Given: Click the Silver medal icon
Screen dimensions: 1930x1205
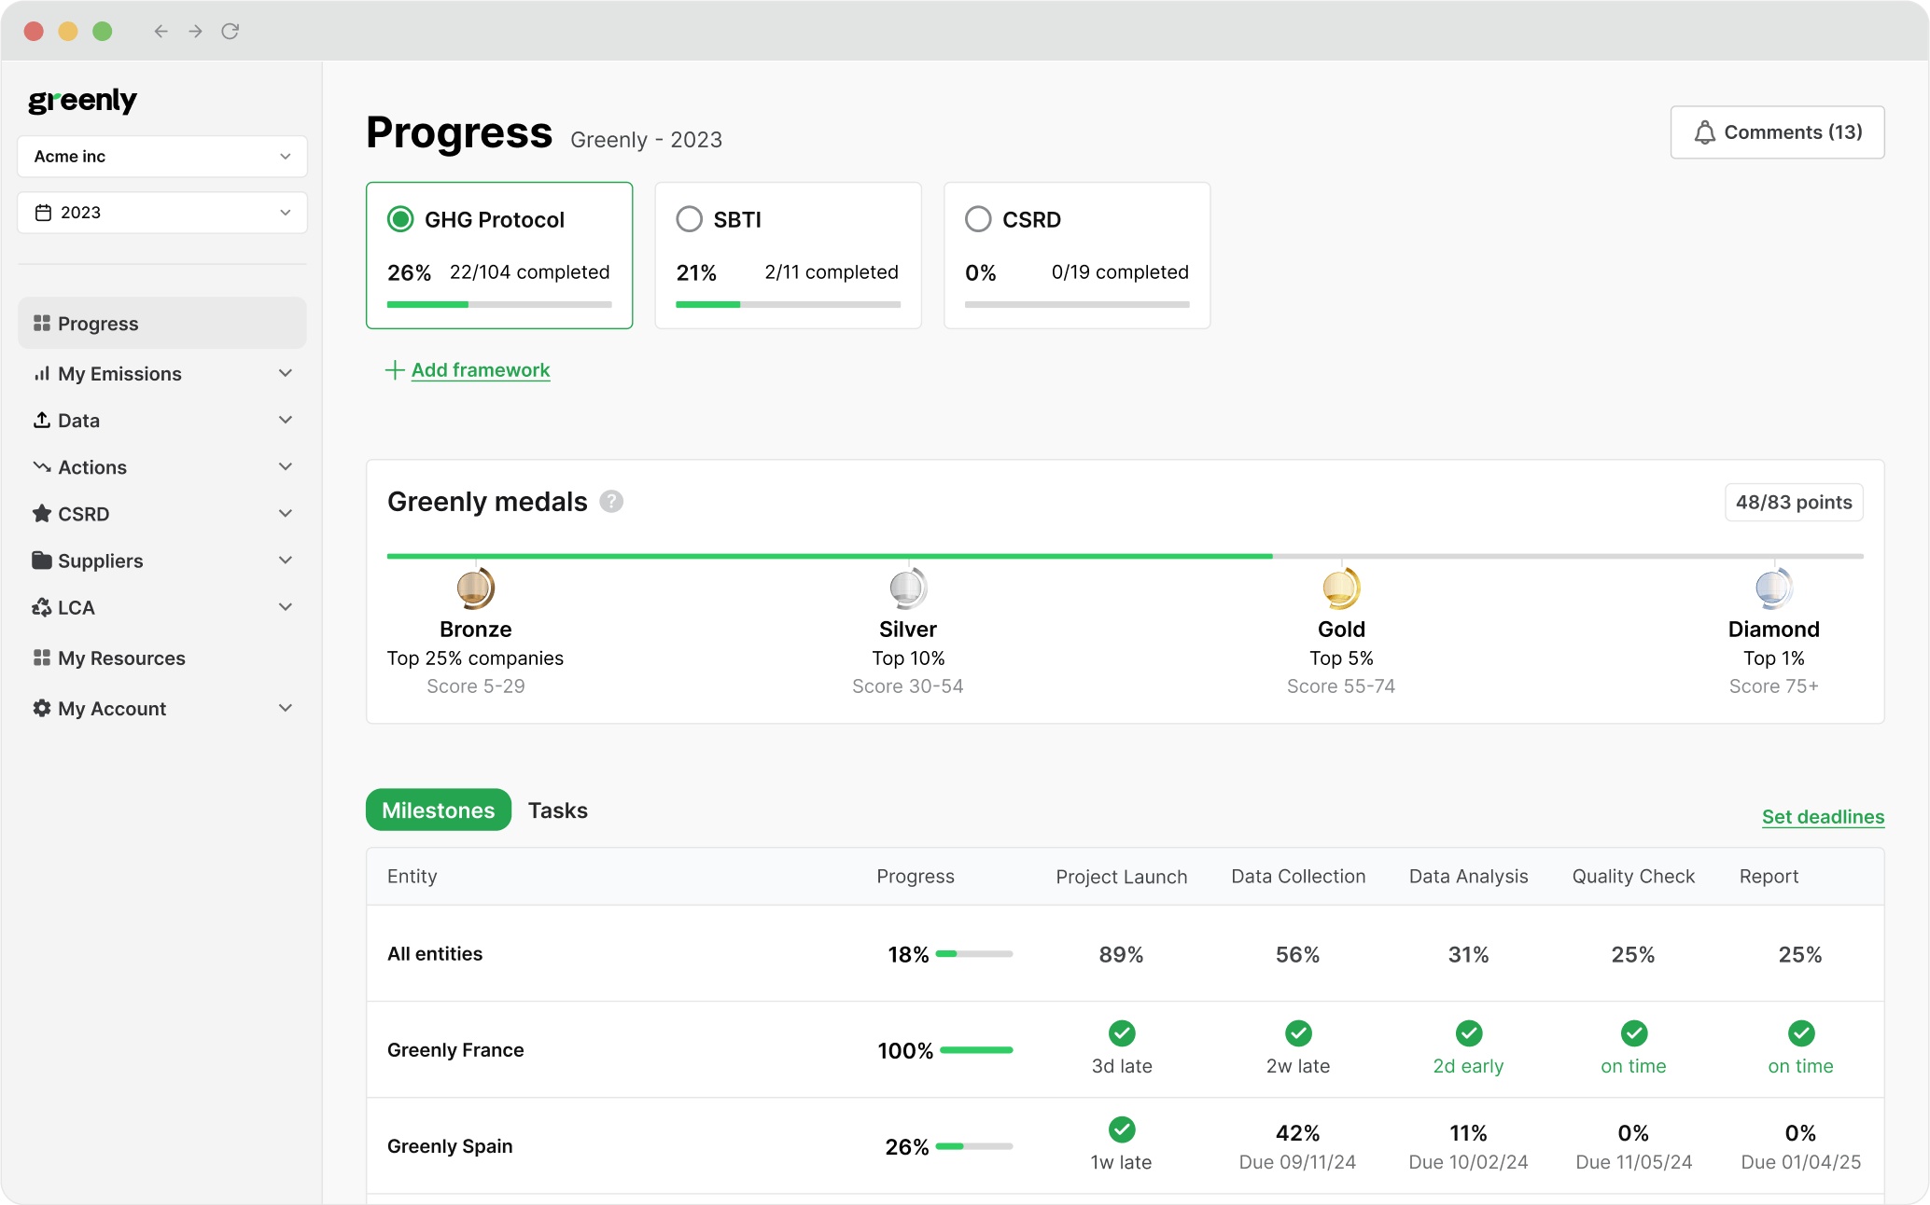Looking at the screenshot, I should click(907, 589).
